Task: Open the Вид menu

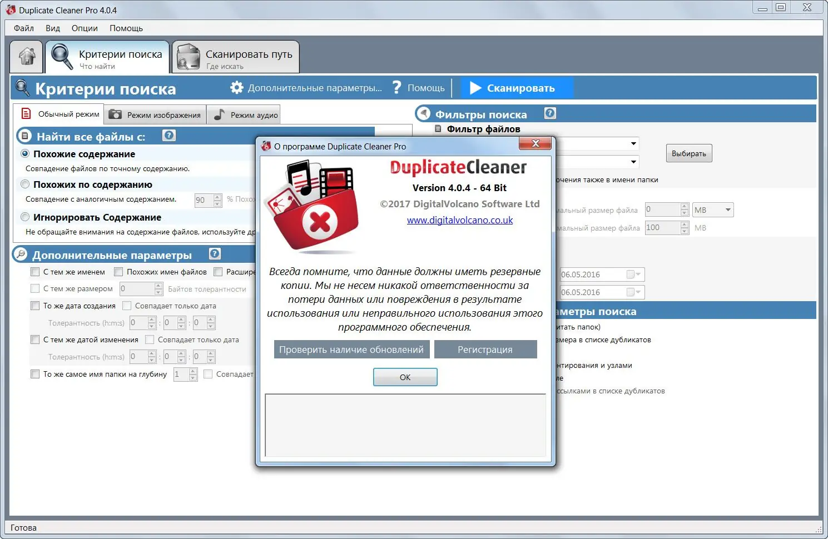Action: tap(53, 28)
